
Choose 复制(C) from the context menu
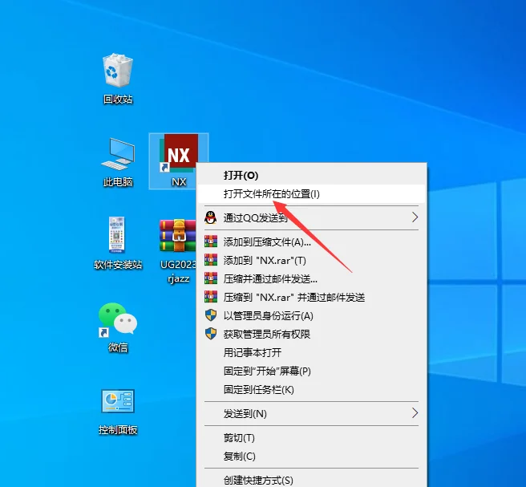(311, 457)
